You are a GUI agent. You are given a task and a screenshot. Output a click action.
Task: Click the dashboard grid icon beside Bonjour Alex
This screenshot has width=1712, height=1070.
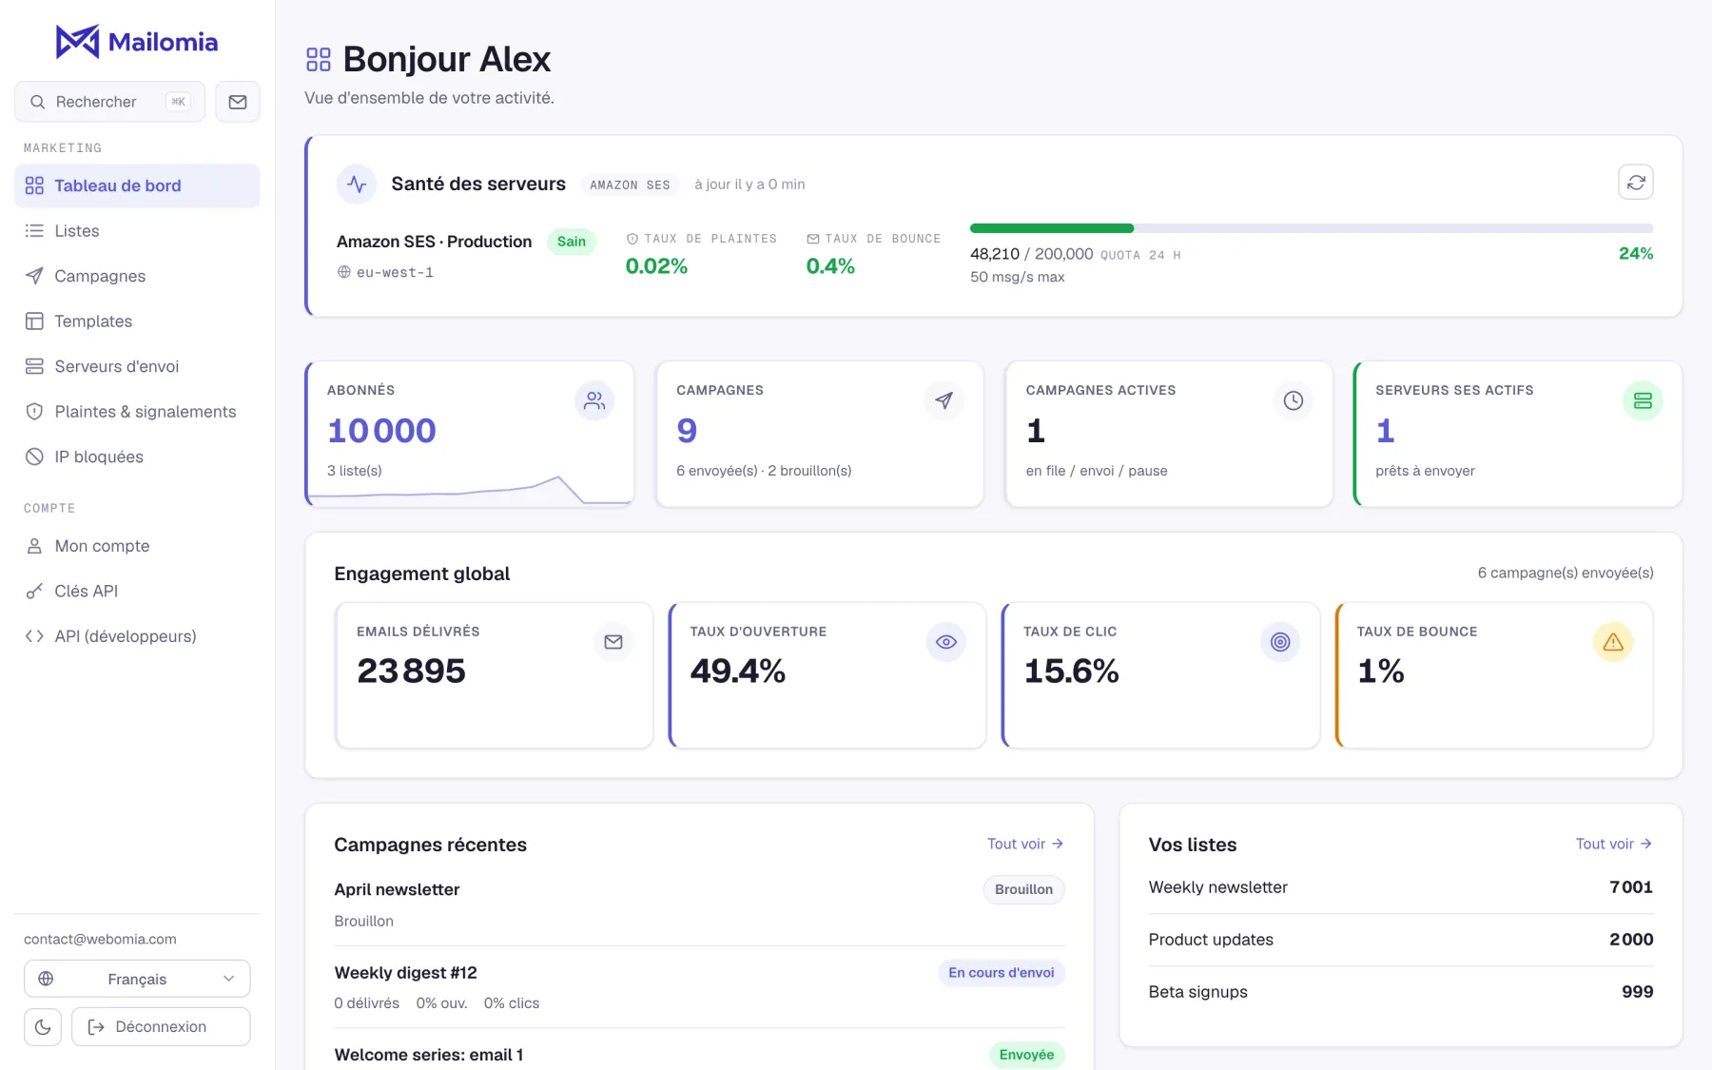(x=319, y=60)
